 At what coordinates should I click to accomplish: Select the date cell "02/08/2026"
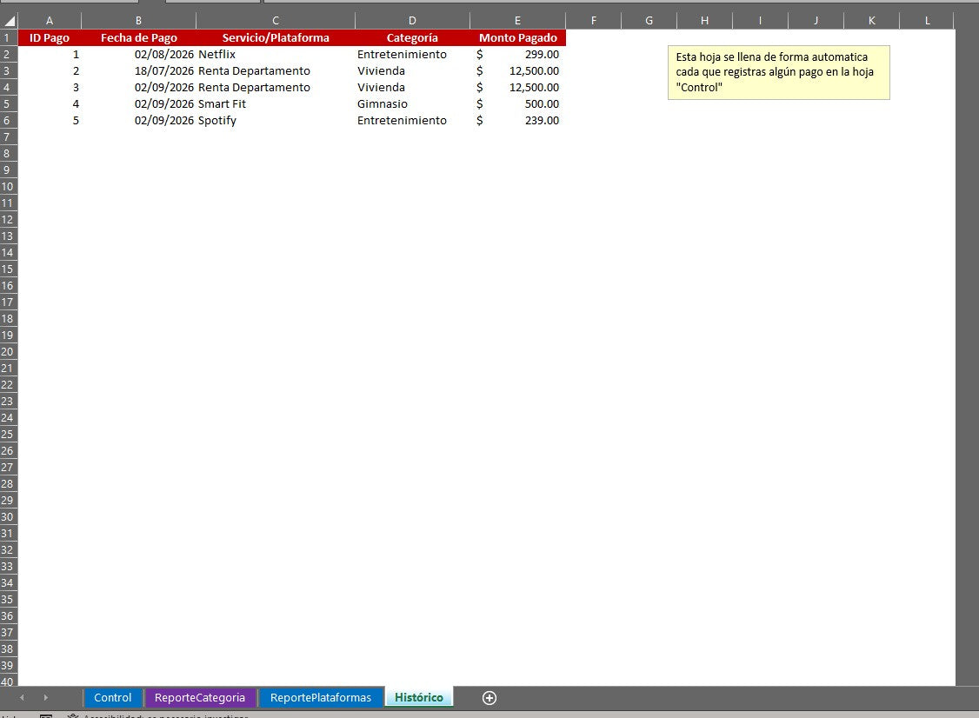(x=138, y=54)
